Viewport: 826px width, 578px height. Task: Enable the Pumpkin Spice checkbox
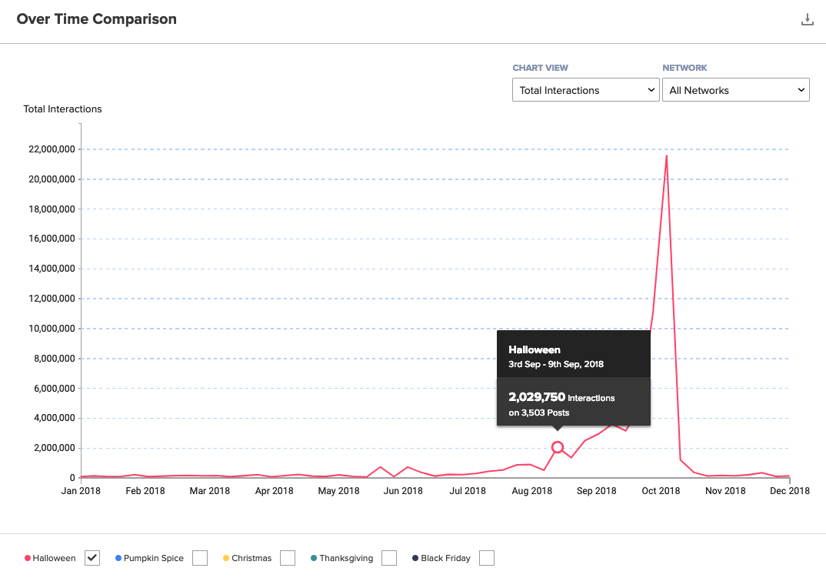pyautogui.click(x=200, y=558)
